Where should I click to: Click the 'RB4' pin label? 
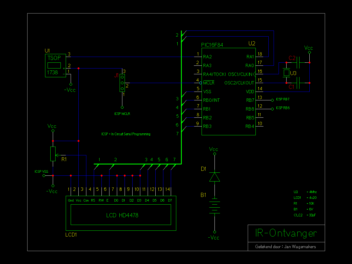[250, 127]
